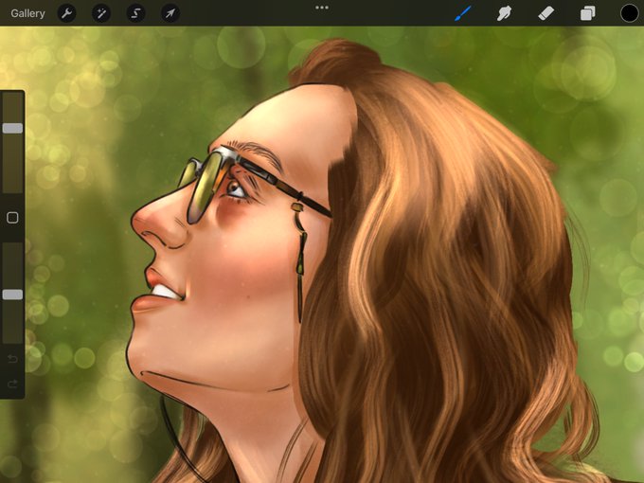Open the Actions wrench menu
The width and height of the screenshot is (644, 483).
pyautogui.click(x=66, y=13)
